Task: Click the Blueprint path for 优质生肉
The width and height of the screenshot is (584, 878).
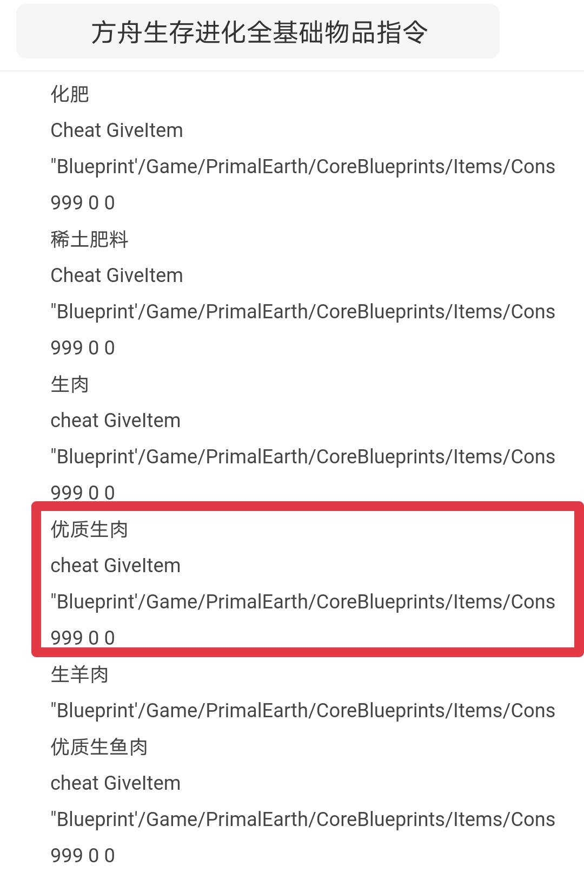Action: point(303,602)
